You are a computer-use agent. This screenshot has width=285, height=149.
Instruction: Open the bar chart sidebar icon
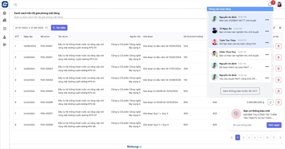pyautogui.click(x=4, y=20)
